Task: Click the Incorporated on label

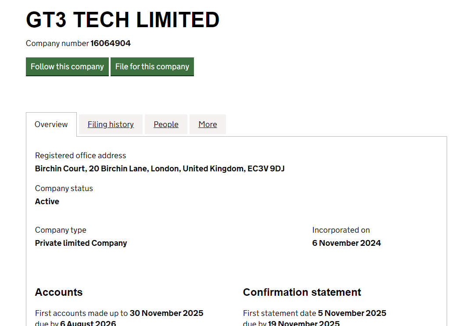Action: point(341,230)
